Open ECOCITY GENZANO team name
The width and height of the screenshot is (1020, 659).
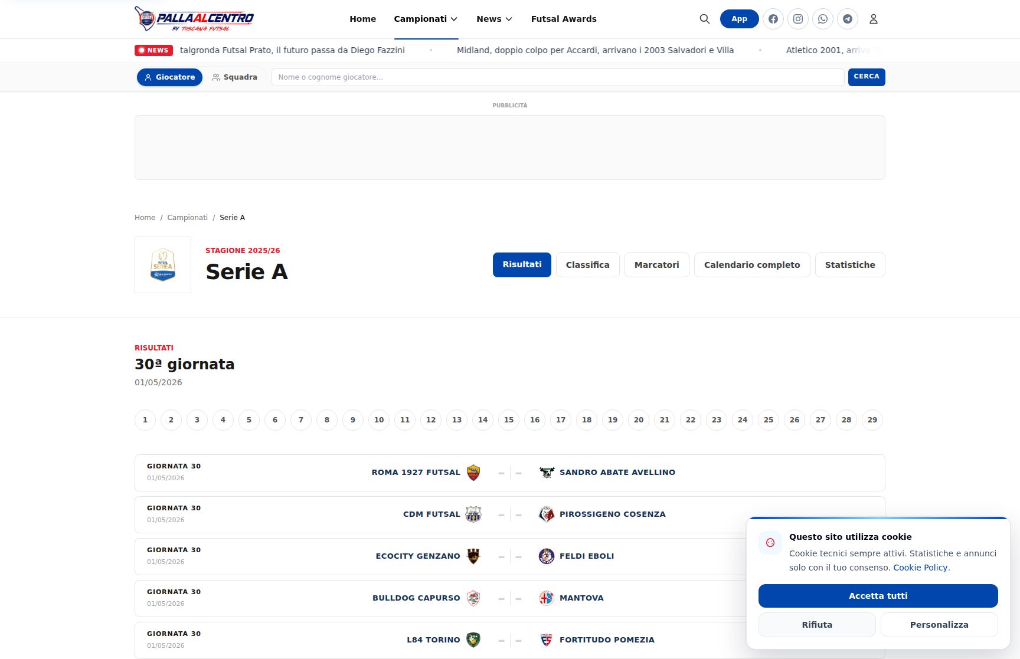click(x=418, y=556)
